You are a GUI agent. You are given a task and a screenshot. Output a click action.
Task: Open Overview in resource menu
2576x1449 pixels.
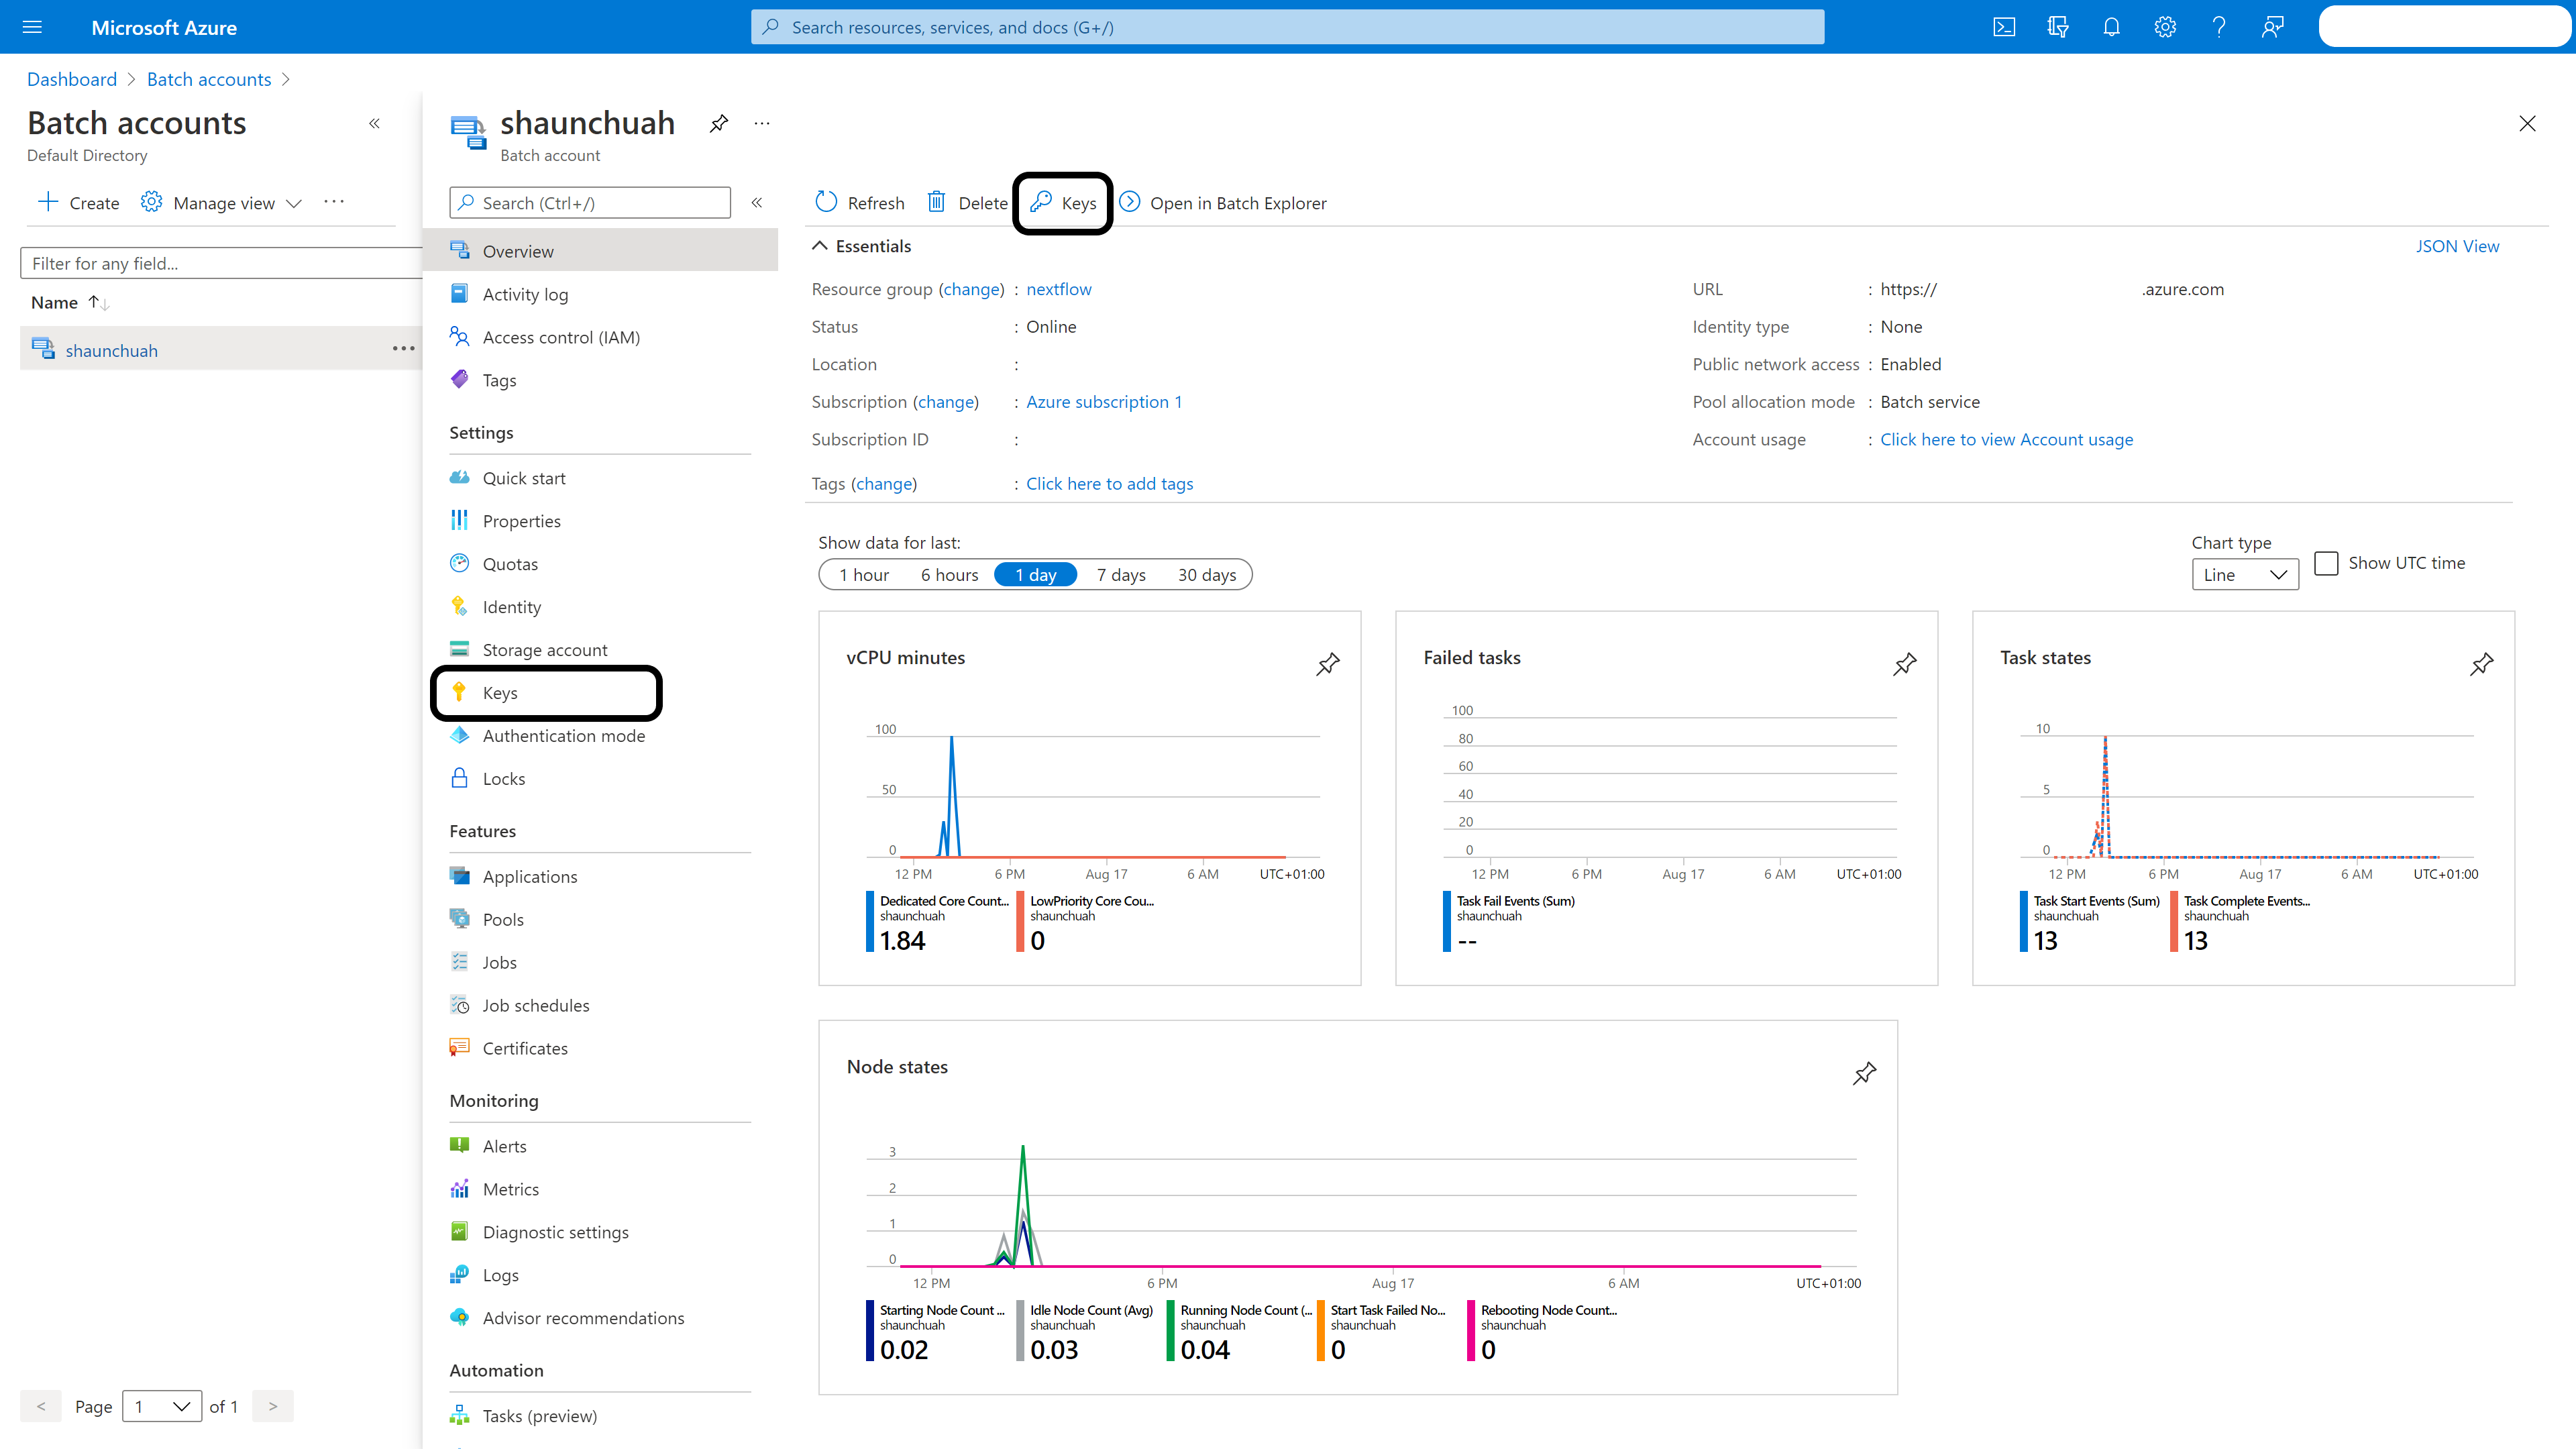600,251
